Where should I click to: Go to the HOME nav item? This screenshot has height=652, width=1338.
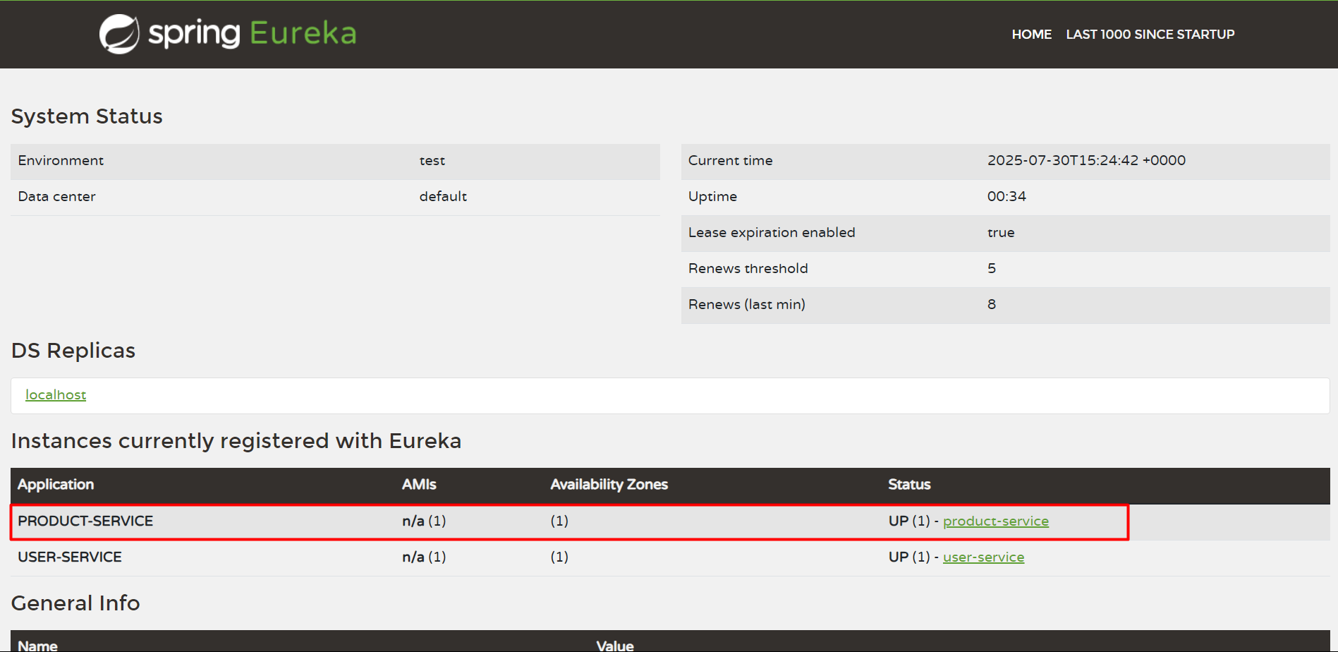point(1031,34)
